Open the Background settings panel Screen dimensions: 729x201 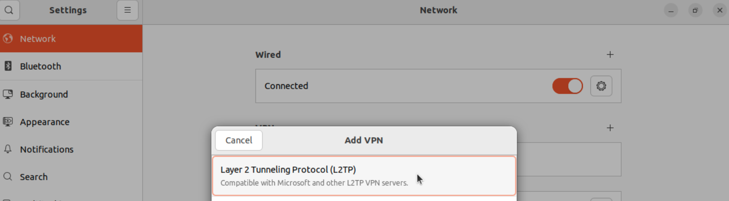point(43,95)
